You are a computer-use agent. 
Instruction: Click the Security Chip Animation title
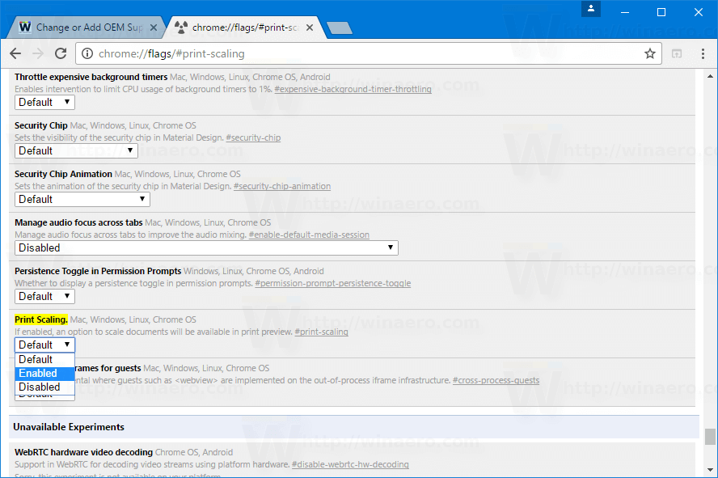[x=63, y=174]
